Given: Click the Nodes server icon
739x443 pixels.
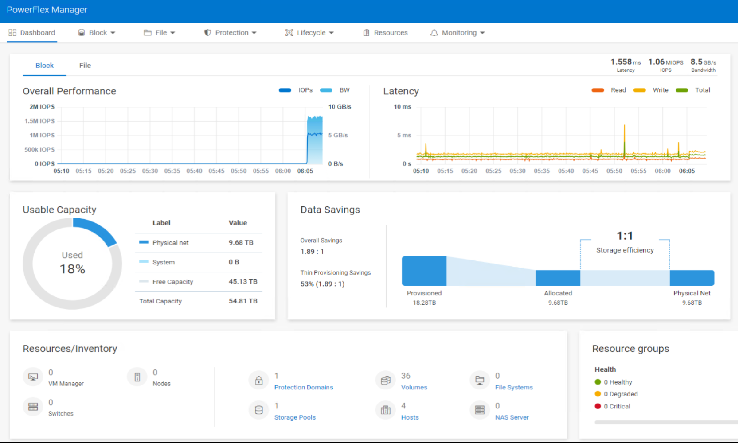Looking at the screenshot, I should (x=137, y=377).
